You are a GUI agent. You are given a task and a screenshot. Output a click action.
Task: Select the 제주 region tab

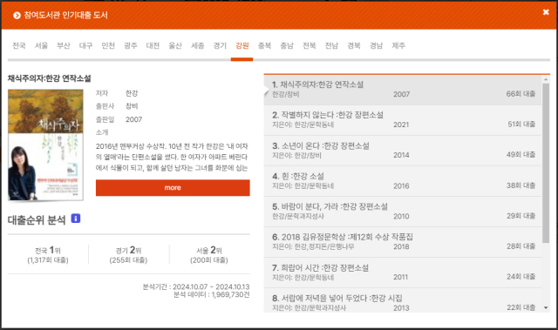398,45
